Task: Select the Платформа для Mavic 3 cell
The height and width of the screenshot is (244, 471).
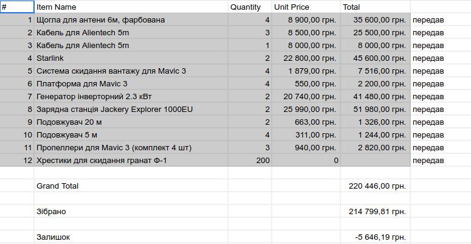Action: point(131,84)
